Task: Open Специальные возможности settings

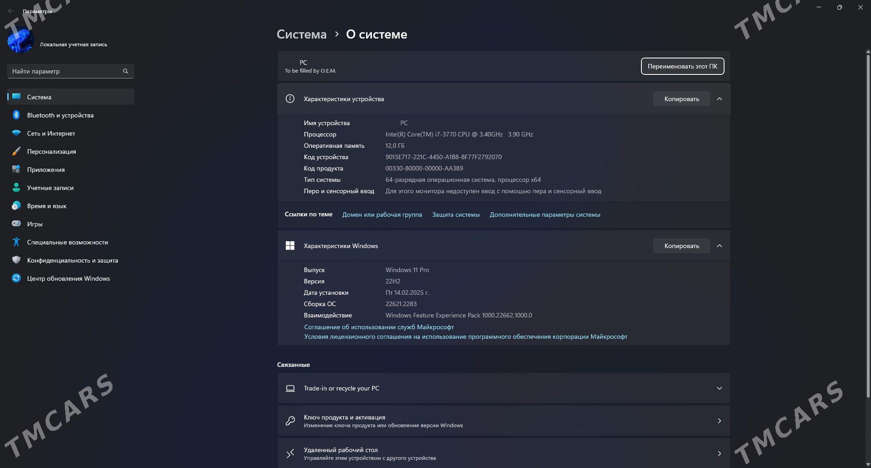Action: [71, 242]
